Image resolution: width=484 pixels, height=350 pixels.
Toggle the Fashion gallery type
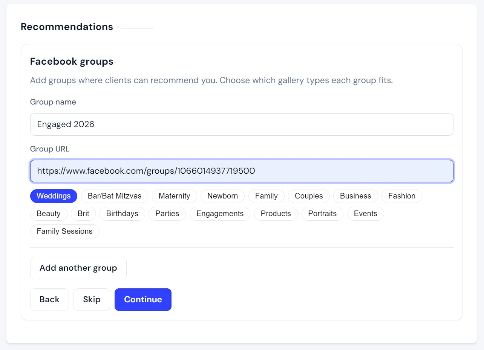402,196
